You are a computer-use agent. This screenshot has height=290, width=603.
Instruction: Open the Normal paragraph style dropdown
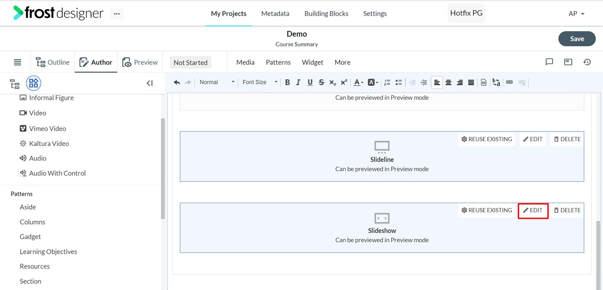tap(217, 82)
